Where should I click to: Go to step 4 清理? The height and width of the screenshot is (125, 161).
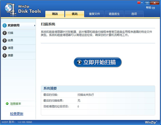[x=19, y=48]
